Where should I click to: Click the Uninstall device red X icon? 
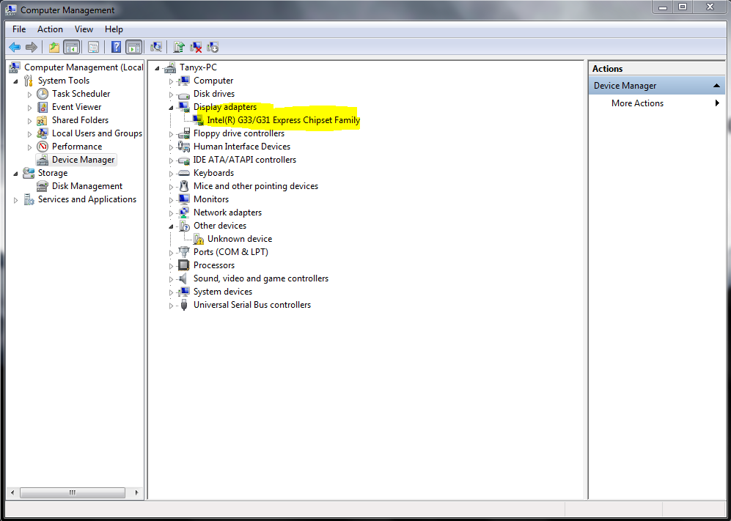point(196,47)
